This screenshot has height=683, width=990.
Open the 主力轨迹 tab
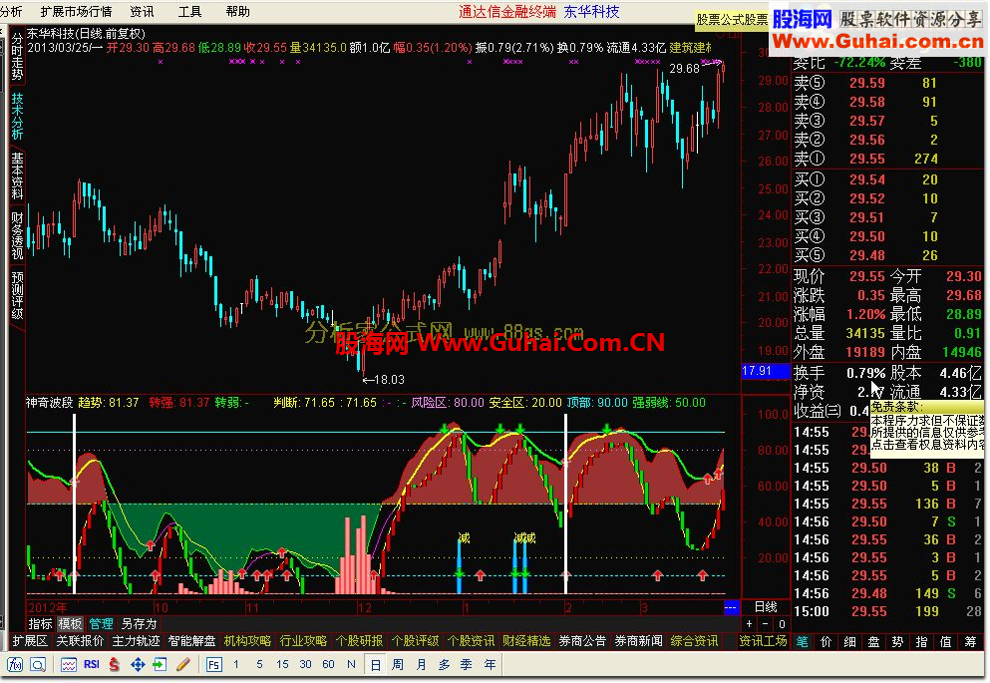(136, 641)
